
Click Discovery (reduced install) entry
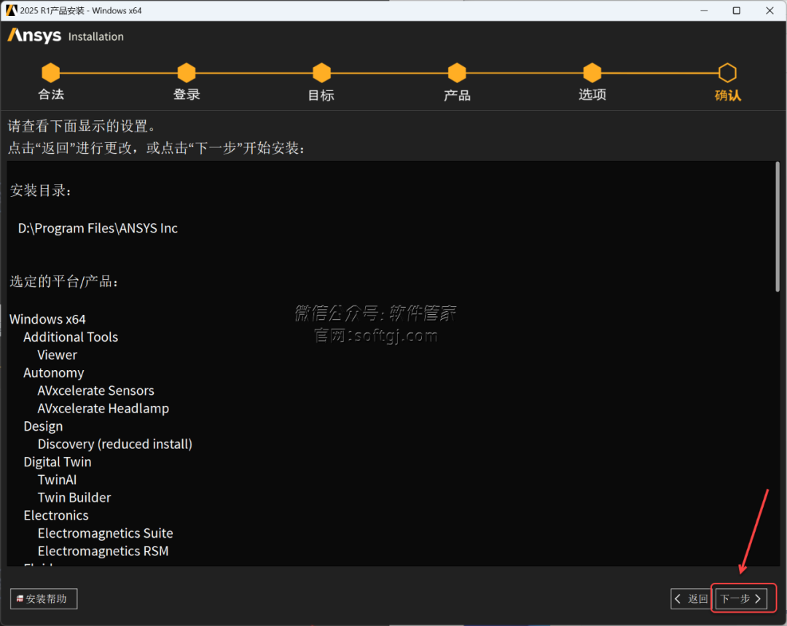(115, 445)
